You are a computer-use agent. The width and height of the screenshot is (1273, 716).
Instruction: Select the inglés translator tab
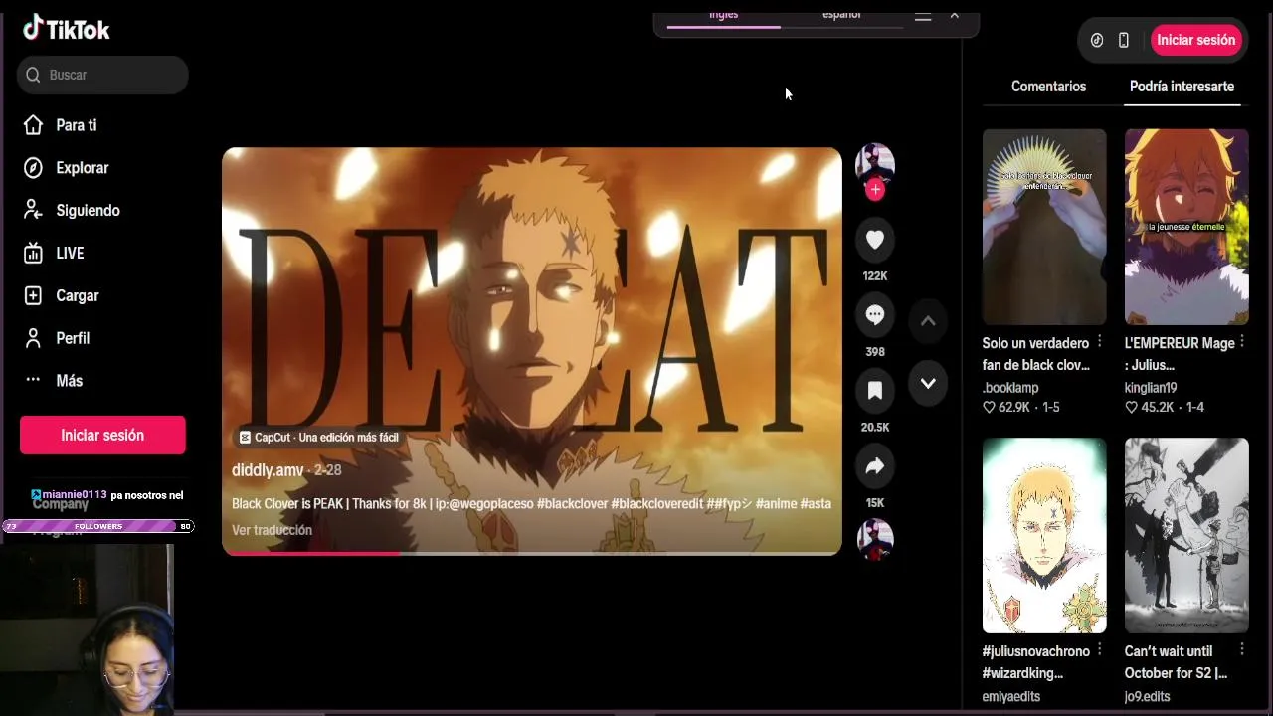point(723,16)
